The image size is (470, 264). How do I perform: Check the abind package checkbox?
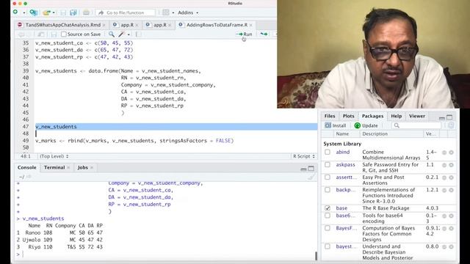[x=328, y=152]
